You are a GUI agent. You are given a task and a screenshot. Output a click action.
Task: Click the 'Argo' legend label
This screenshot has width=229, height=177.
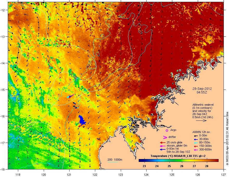(173, 130)
